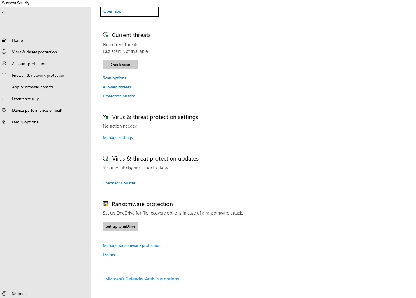Click the Family options people icon

[x=4, y=122]
